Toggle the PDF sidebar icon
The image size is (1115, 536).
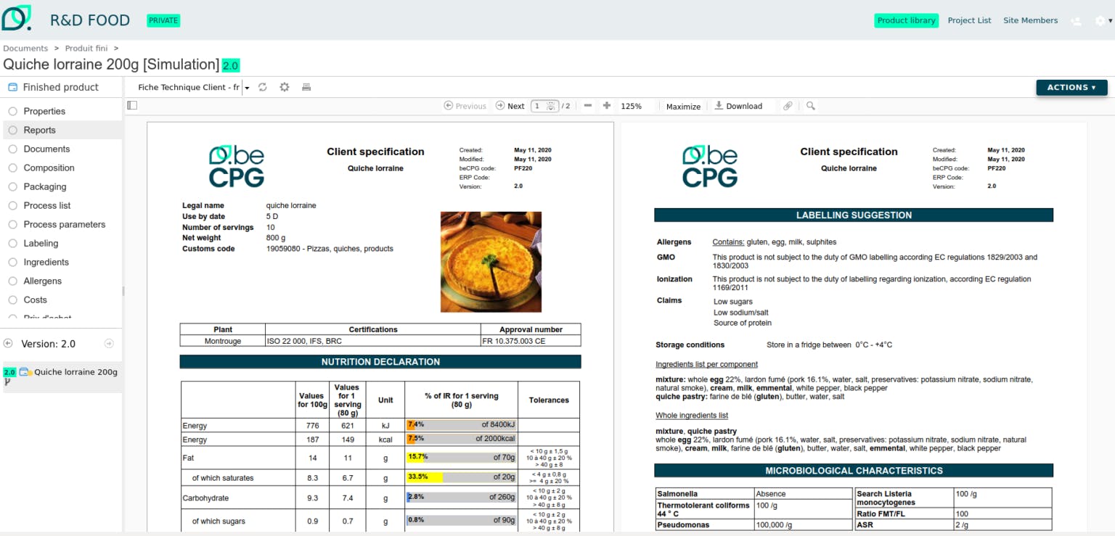[x=132, y=105]
